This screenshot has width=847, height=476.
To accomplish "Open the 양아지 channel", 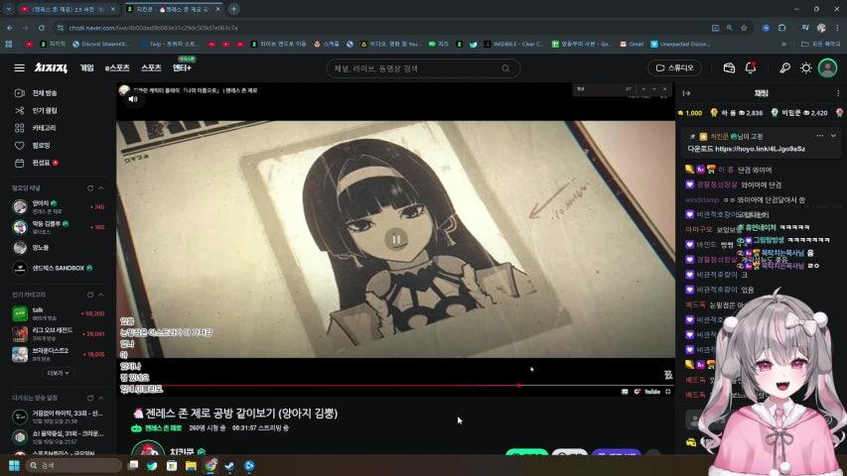I will [x=59, y=206].
